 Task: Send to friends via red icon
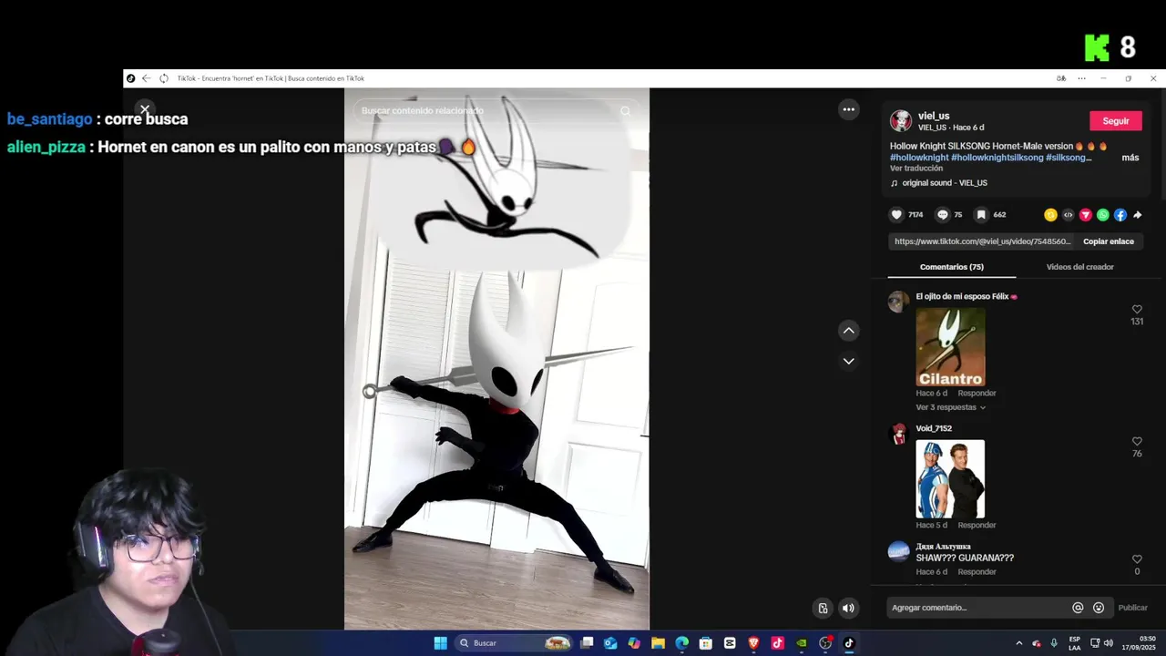(x=1085, y=215)
